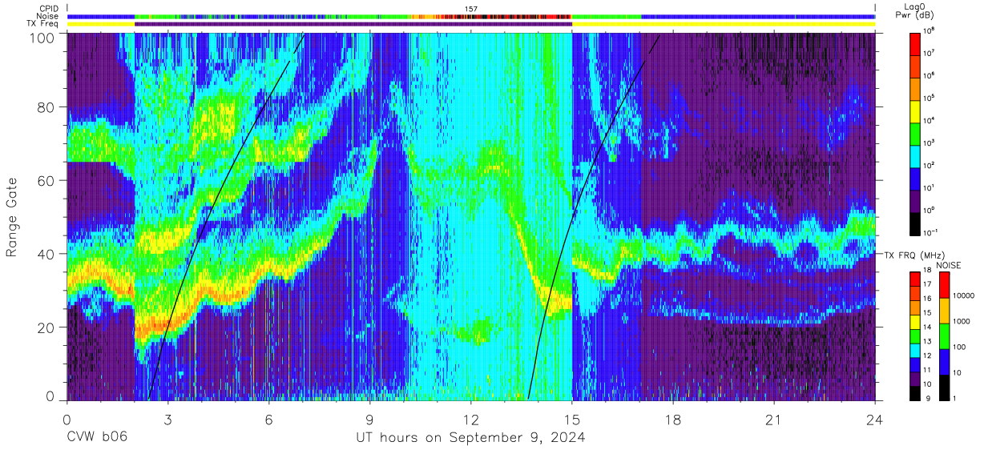The width and height of the screenshot is (984, 454).
Task: Click the red segment of TX FRQ colorbar
Action: [915, 279]
